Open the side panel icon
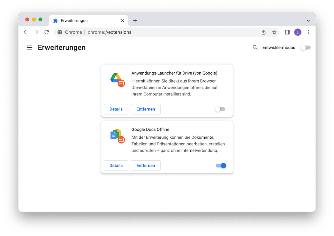The image size is (334, 236). (287, 32)
